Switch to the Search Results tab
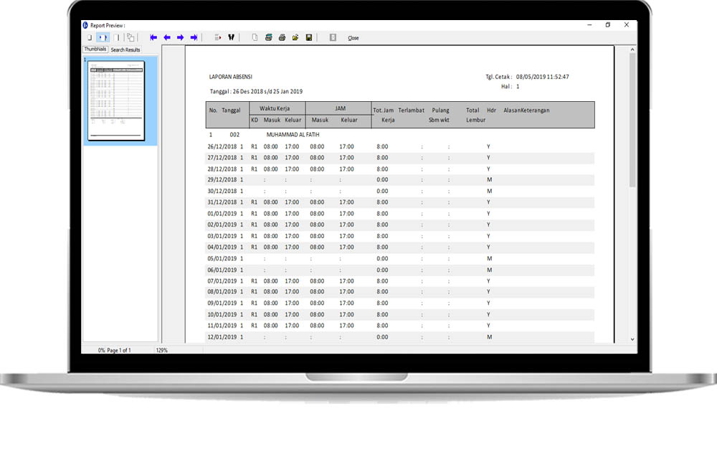This screenshot has width=717, height=467. (x=125, y=49)
